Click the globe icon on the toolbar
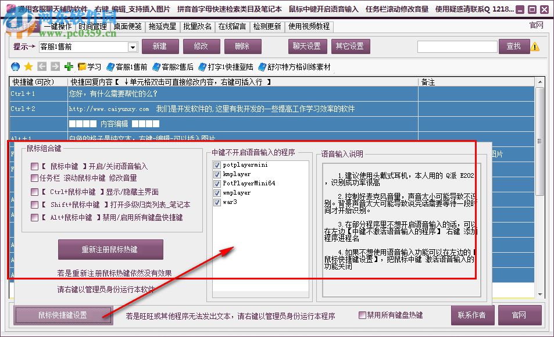This screenshot has width=554, height=337. pos(16,65)
